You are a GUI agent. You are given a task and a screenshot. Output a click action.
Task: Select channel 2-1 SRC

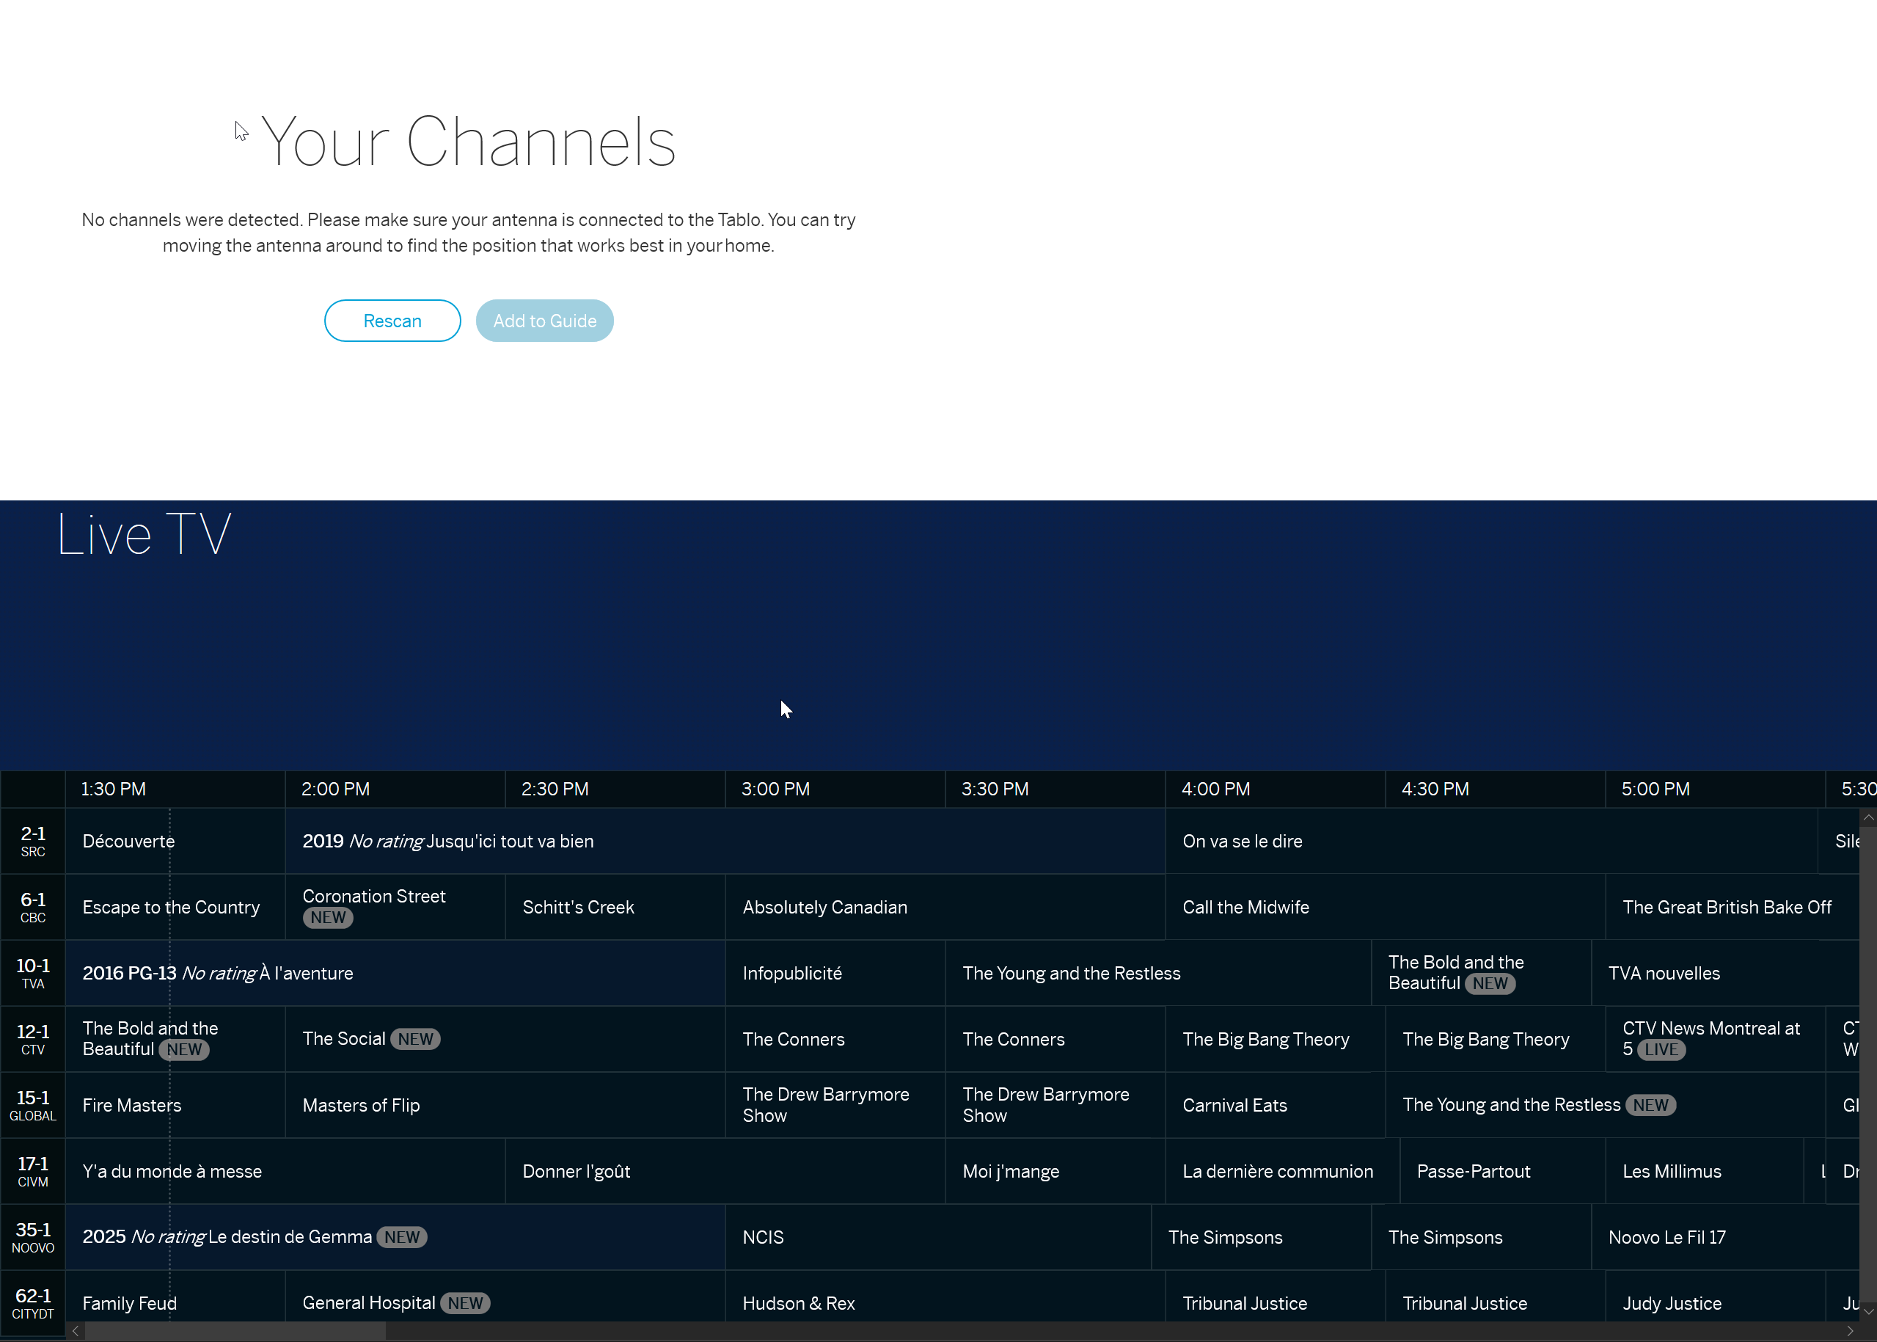pos(33,842)
